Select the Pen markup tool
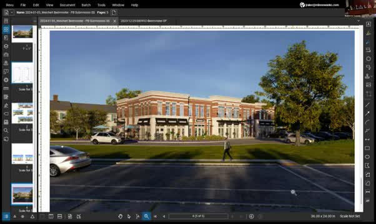The image size is (376, 224). click(x=369, y=42)
